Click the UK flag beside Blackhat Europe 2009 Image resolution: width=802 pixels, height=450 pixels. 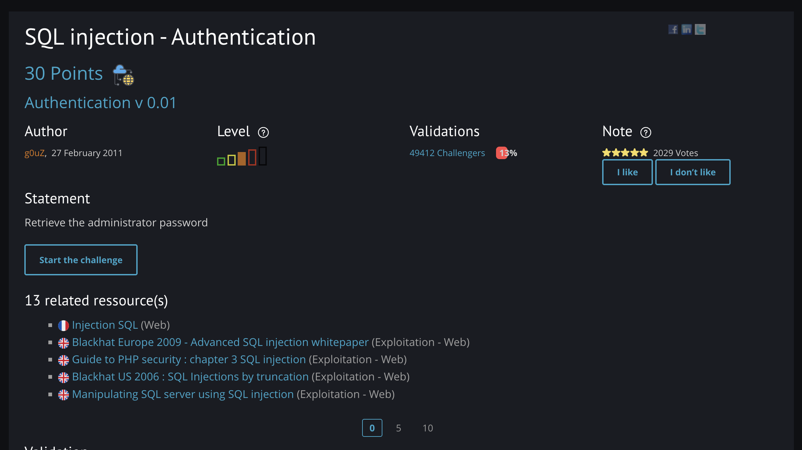(x=63, y=343)
